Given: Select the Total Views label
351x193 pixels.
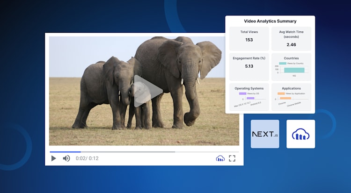Looking at the screenshot, I should coord(249,32).
